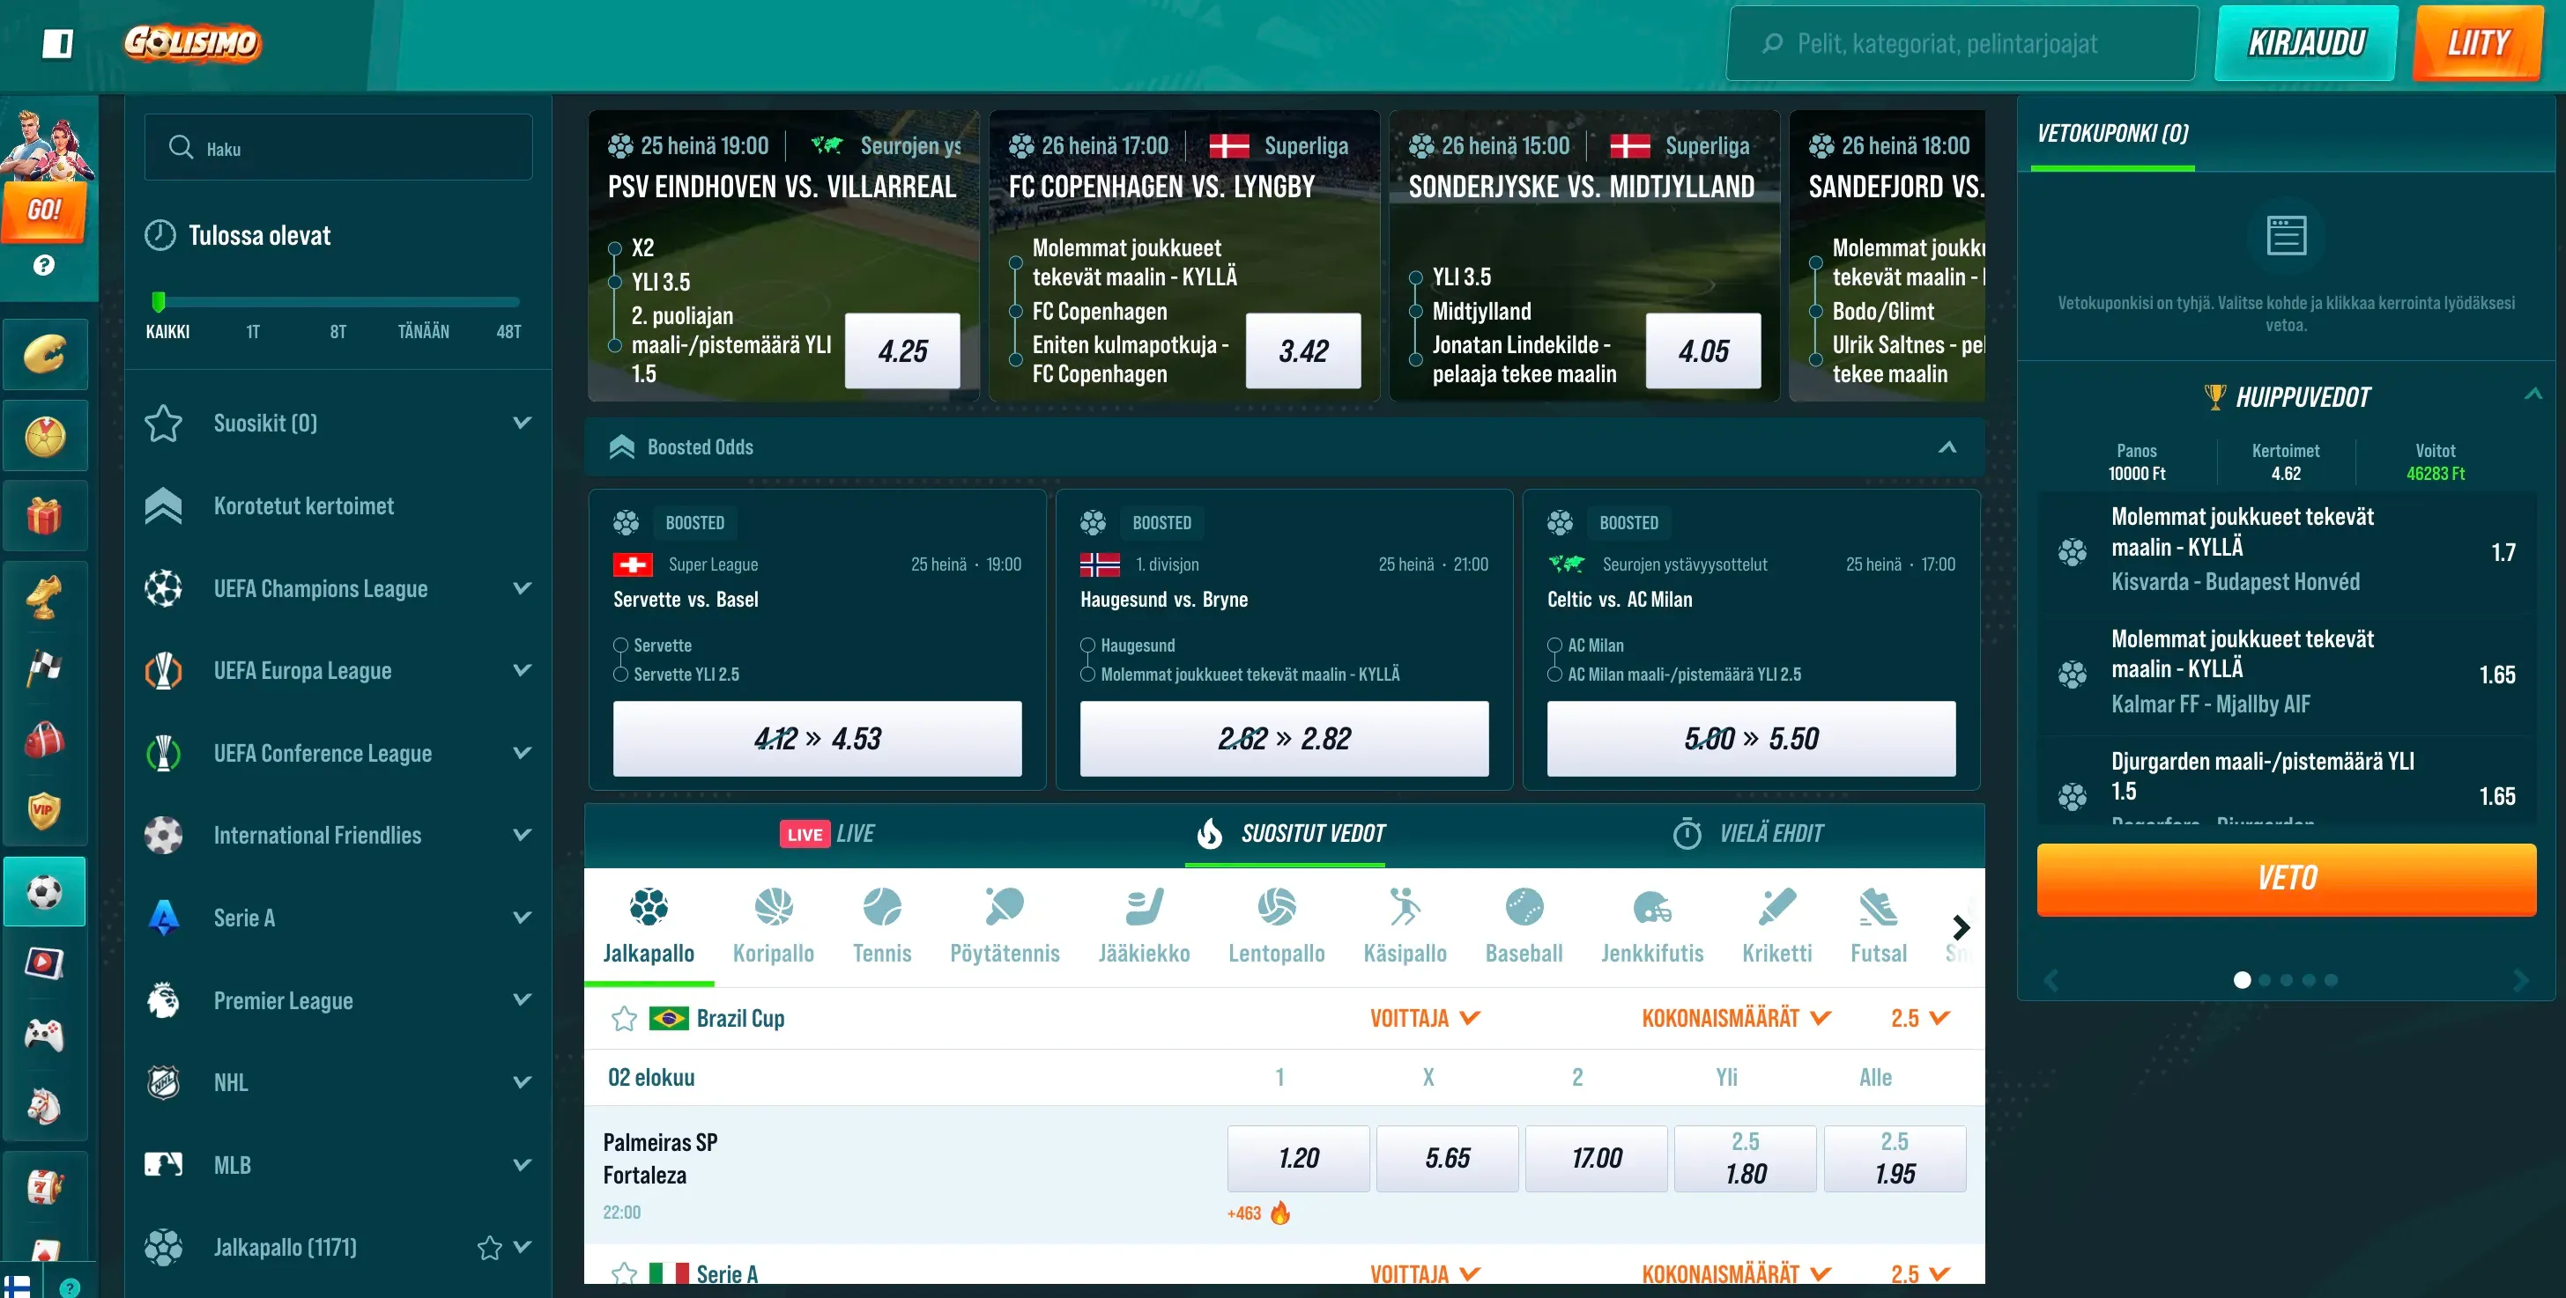Screen dimensions: 2566x1298
Task: Collapse the Boosted Odds section
Action: pos(1947,447)
